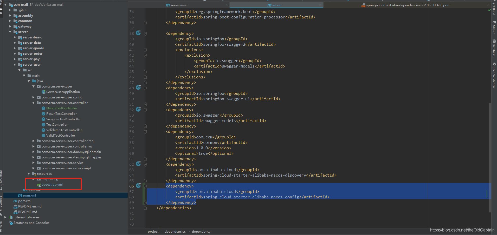
Task: Expand com.ccm.server.user.config package
Action: (34, 97)
